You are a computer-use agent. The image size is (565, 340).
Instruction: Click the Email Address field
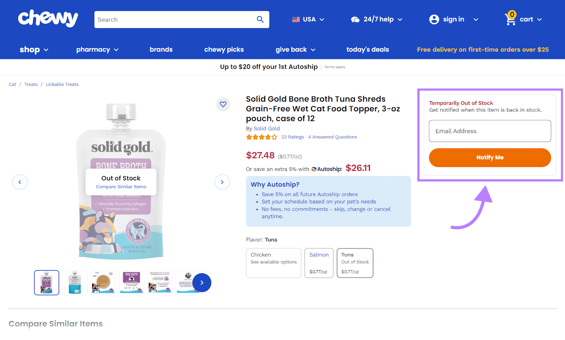tap(490, 131)
